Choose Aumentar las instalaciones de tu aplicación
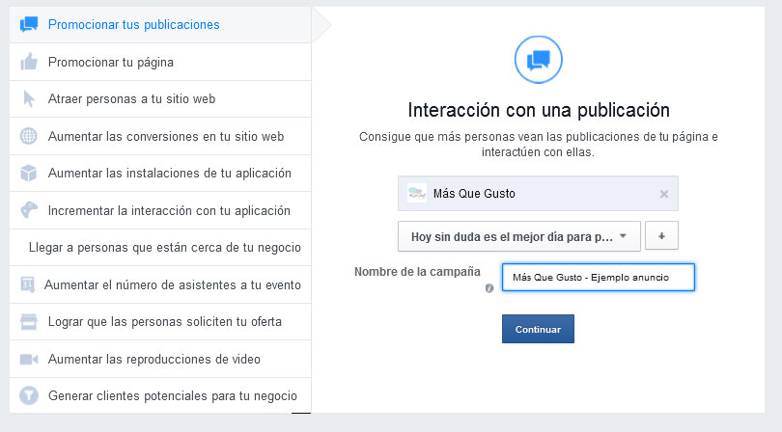This screenshot has height=432, width=782. click(x=160, y=173)
